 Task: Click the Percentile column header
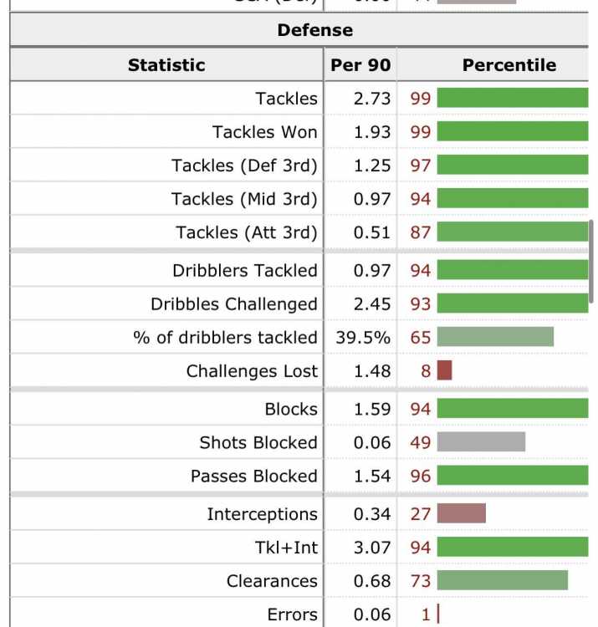point(509,64)
